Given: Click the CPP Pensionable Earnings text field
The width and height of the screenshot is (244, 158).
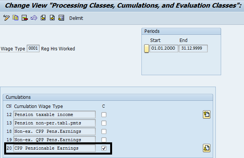Looking at the screenshot, I should [55, 148].
